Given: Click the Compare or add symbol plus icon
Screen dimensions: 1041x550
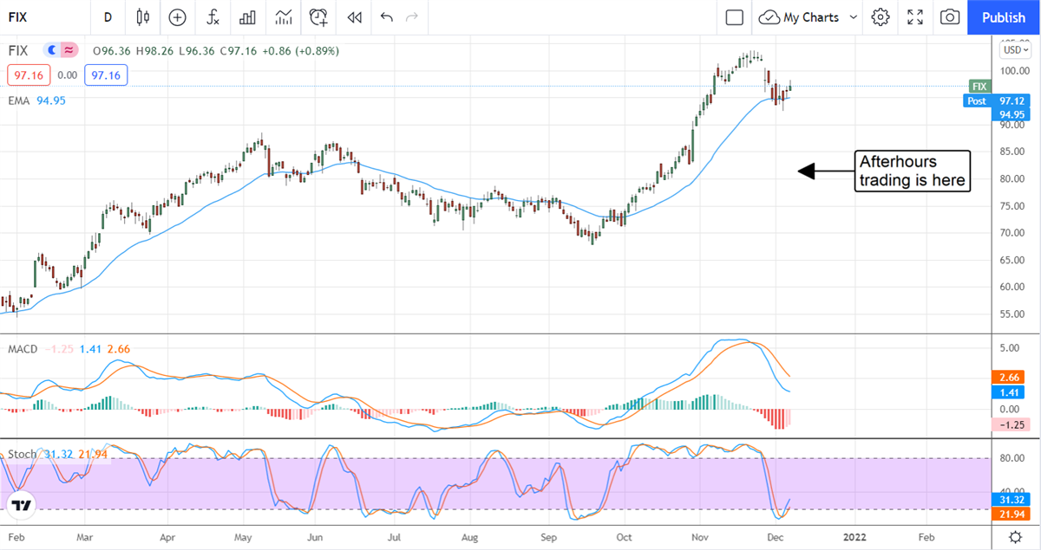Looking at the screenshot, I should coord(177,17).
